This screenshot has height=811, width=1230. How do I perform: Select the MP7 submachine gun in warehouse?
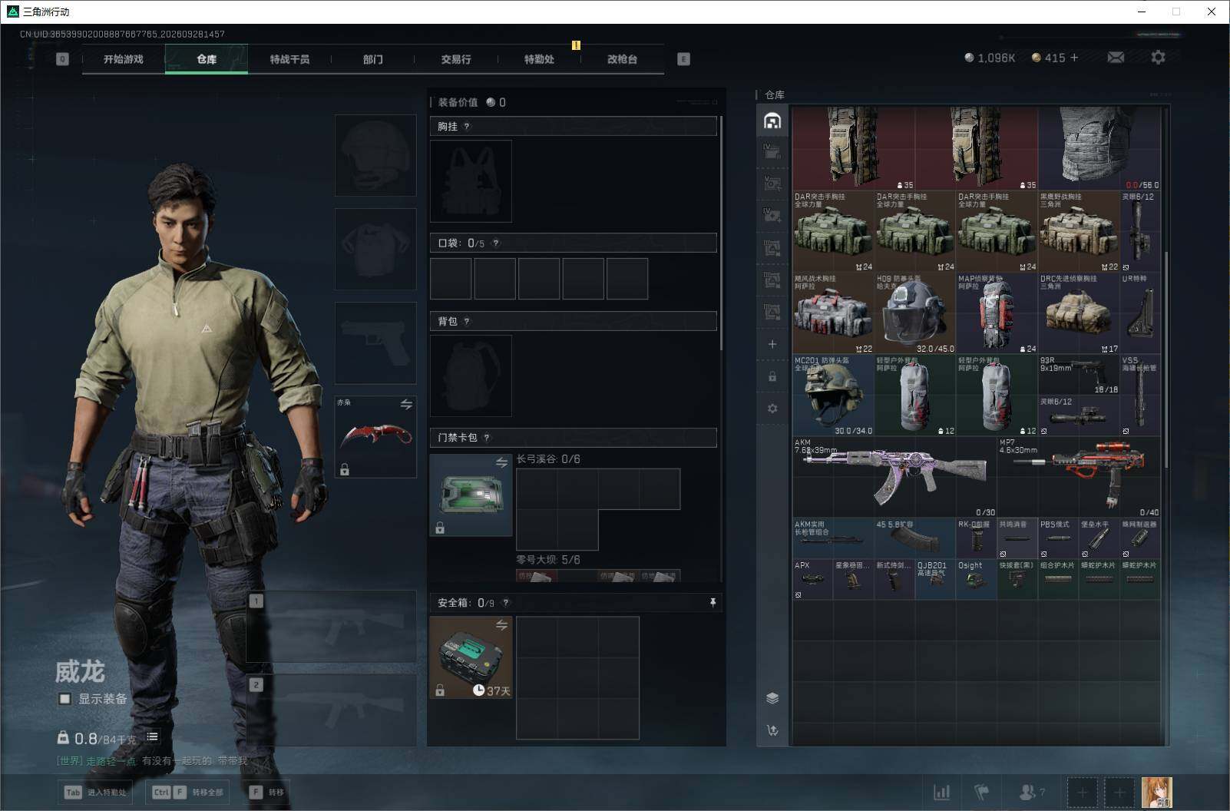pos(1079,477)
